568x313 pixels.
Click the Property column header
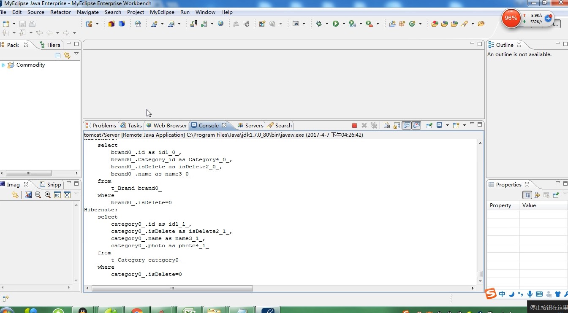(x=503, y=205)
